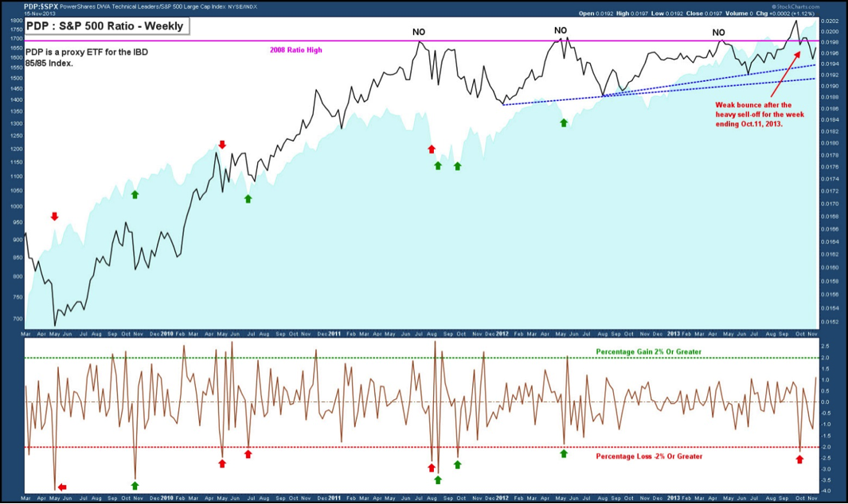
Task: Select the 2.5 value on the lower panel axis
Action: [825, 345]
